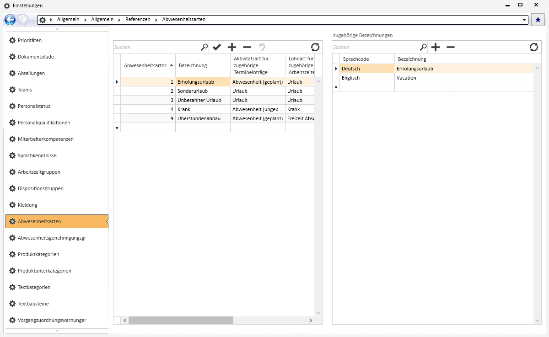This screenshot has height=337, width=549.
Task: Click magnifier icon in left table toolbar
Action: coord(205,47)
